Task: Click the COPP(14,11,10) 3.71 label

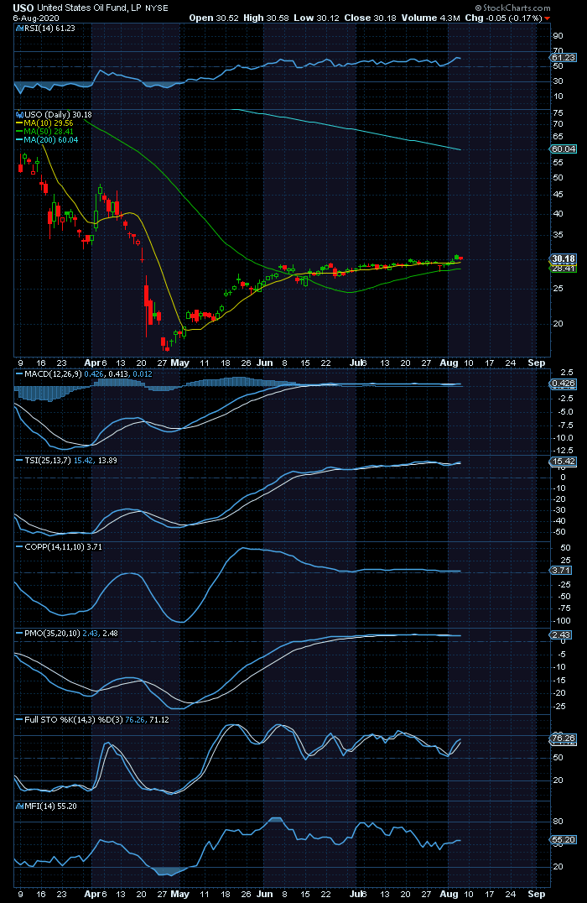Action: 63,547
